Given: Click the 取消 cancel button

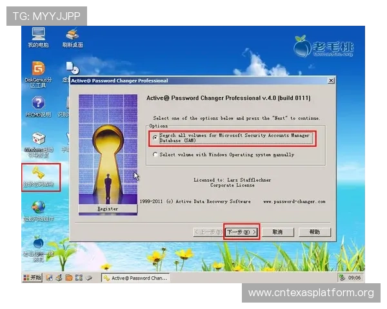Looking at the screenshot, I should (277, 232).
